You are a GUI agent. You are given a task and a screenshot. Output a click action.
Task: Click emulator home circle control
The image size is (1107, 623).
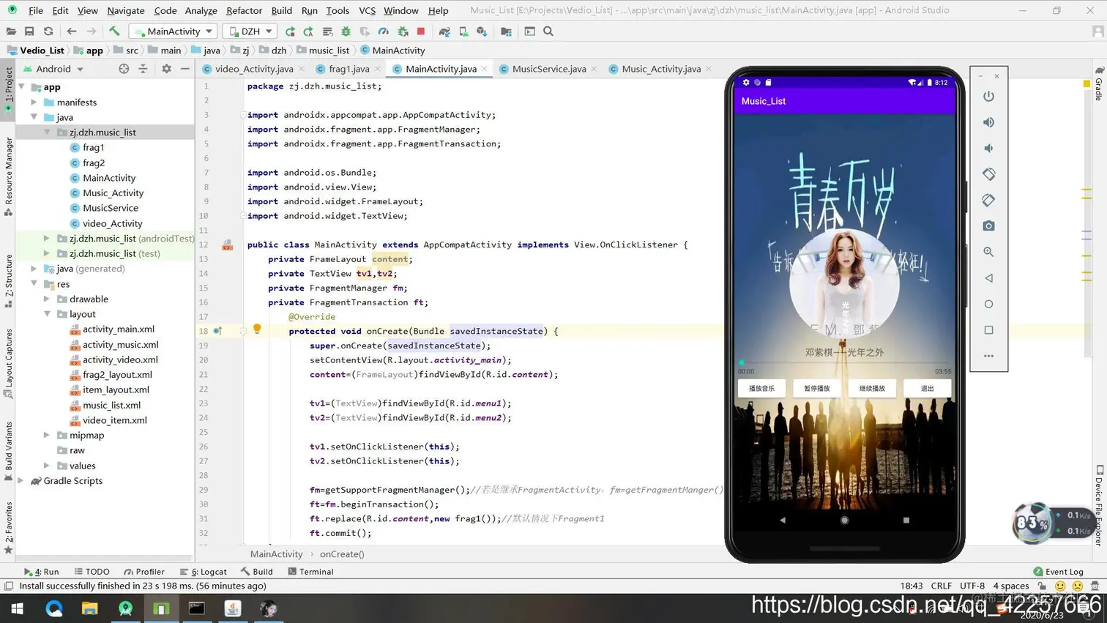tap(988, 304)
